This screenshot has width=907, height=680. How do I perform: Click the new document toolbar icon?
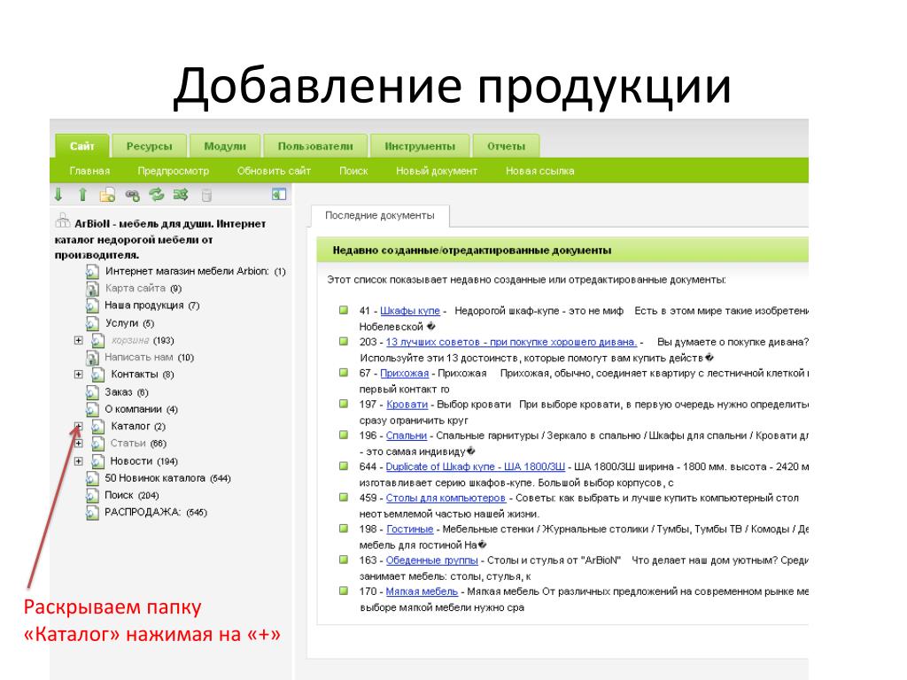point(107,195)
